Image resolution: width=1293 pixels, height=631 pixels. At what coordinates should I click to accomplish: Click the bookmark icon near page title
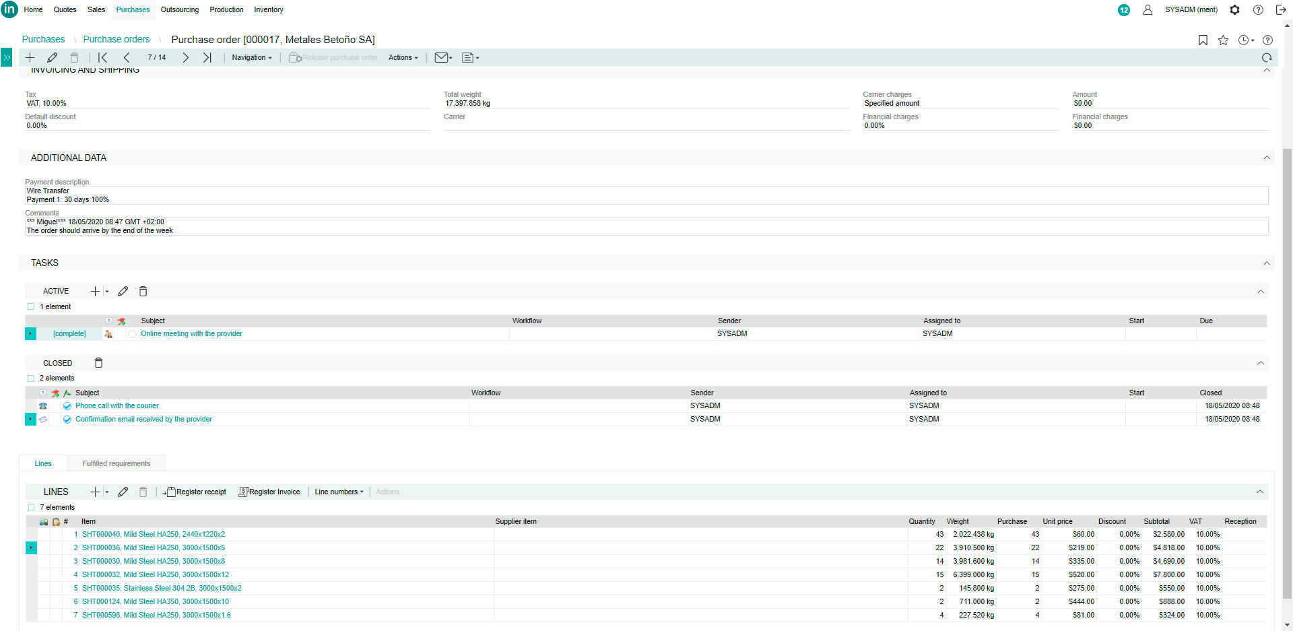1203,40
